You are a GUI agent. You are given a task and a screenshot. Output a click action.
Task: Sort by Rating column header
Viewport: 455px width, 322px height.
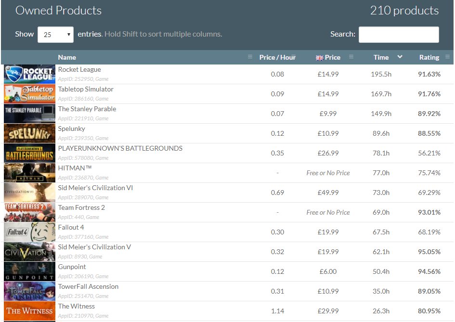pos(429,57)
